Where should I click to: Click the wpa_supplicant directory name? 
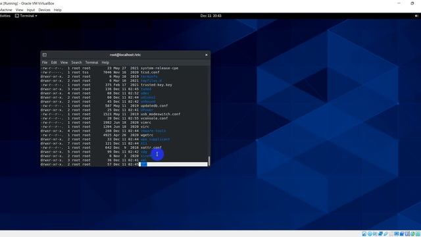click(155, 139)
